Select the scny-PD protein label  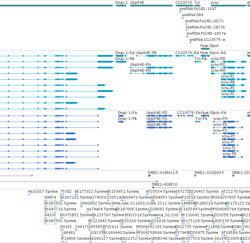[220, 125]
